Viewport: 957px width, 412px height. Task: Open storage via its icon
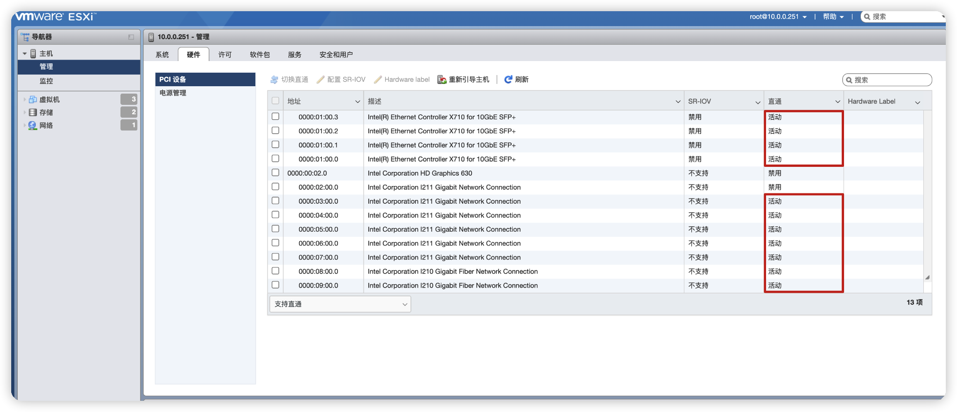tap(33, 112)
